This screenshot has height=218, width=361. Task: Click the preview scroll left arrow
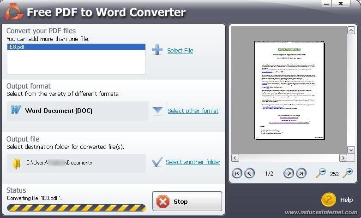pos(235,158)
